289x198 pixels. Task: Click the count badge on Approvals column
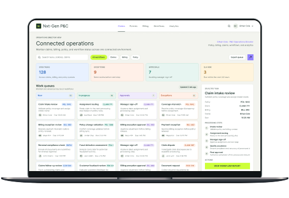[x=153, y=95]
